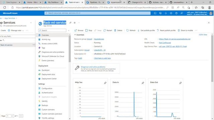214x120 pixels.
Task: Open the App Service Plan link
Action: tap(173, 46)
